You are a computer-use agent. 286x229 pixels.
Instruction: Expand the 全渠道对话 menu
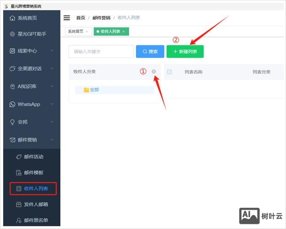tap(32, 69)
